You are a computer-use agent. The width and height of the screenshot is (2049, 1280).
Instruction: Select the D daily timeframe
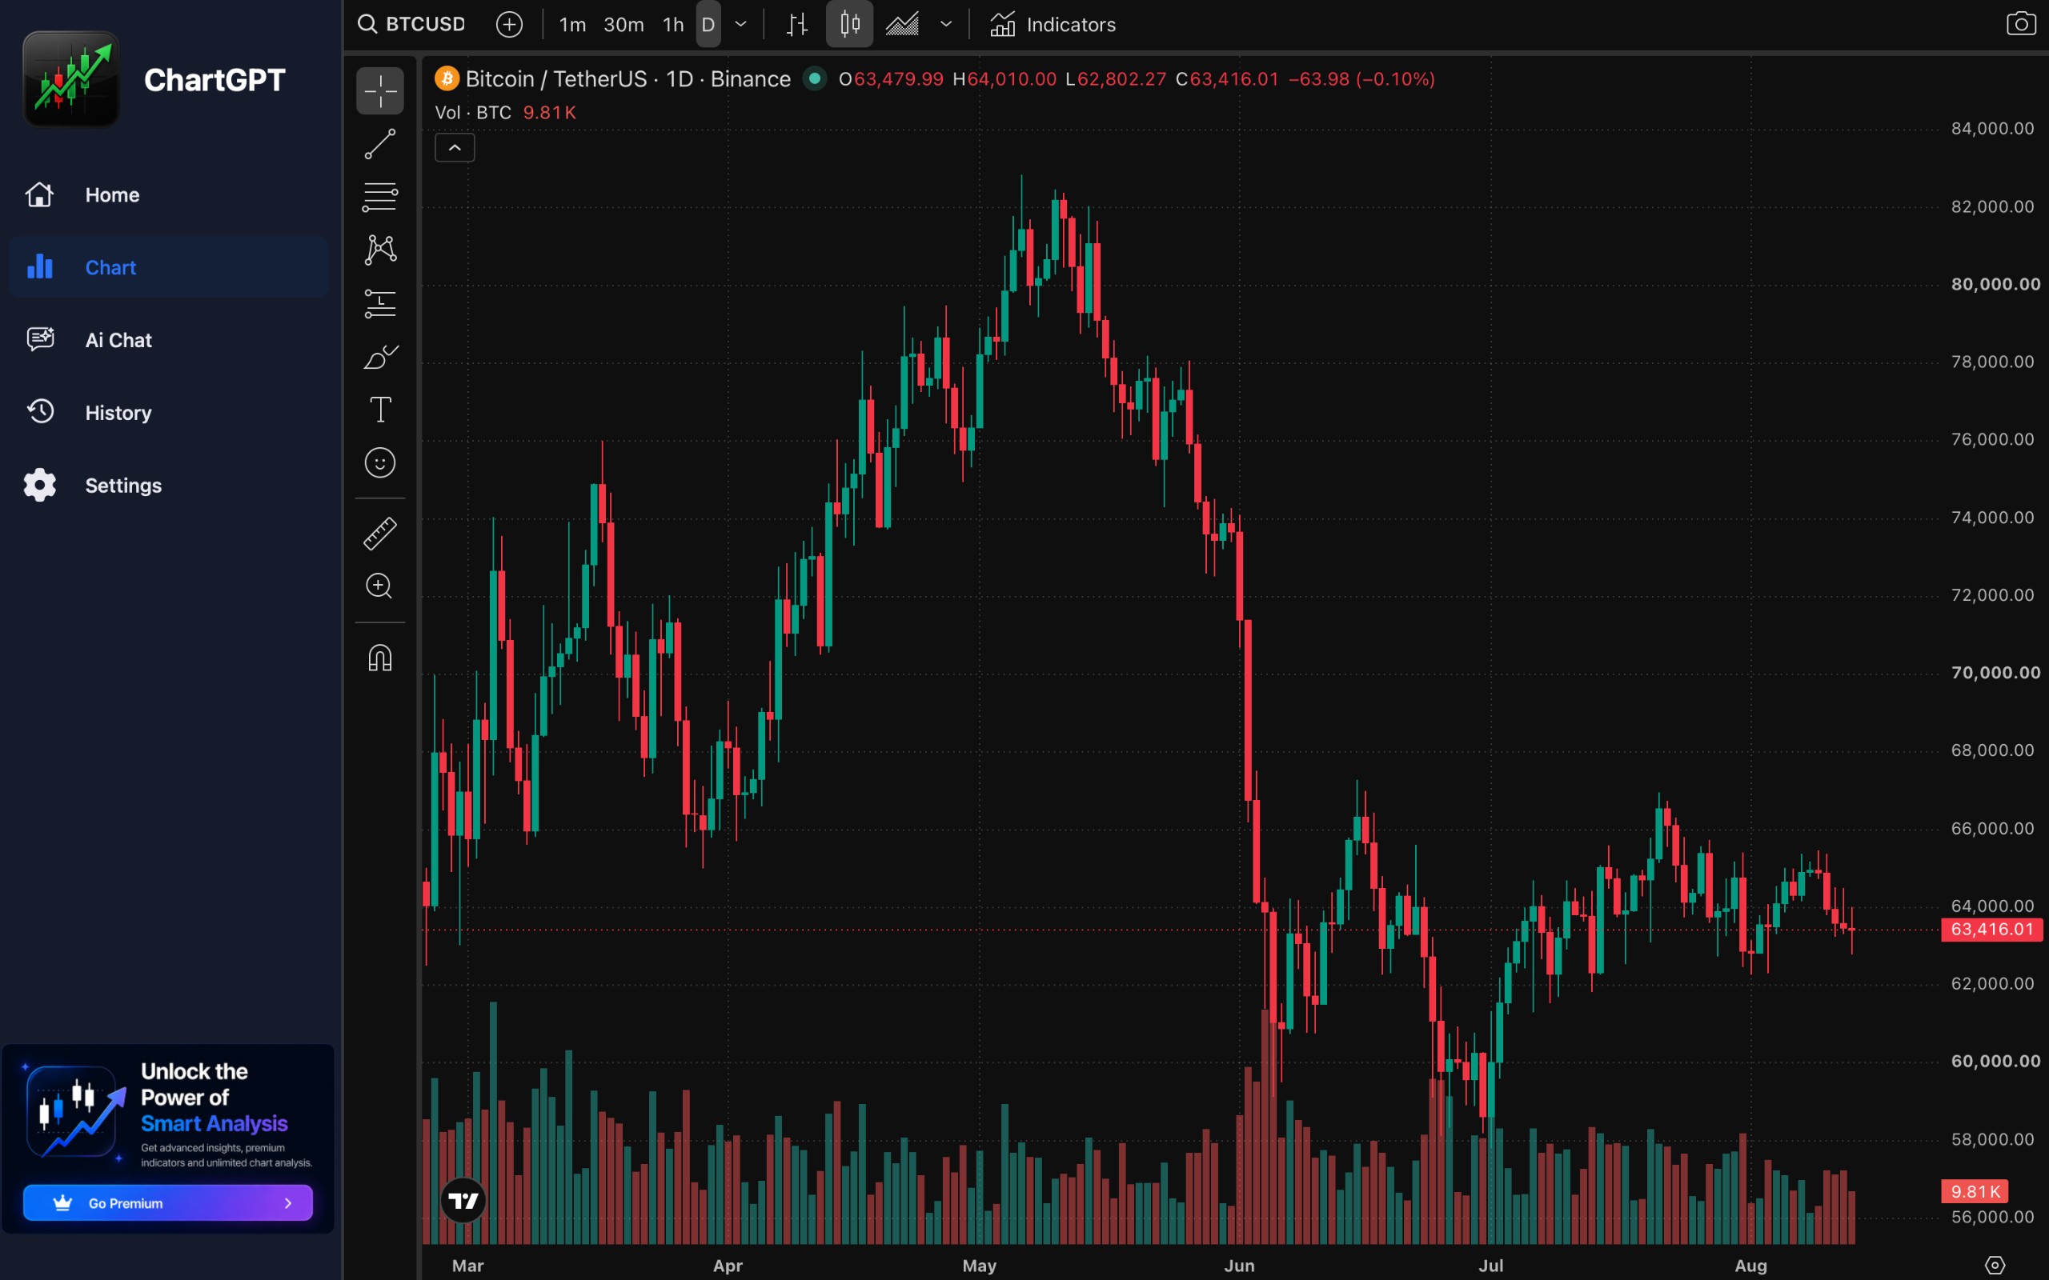708,25
